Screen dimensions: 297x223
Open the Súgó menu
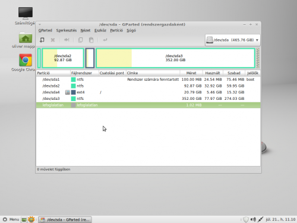pyautogui.click(x=131, y=30)
